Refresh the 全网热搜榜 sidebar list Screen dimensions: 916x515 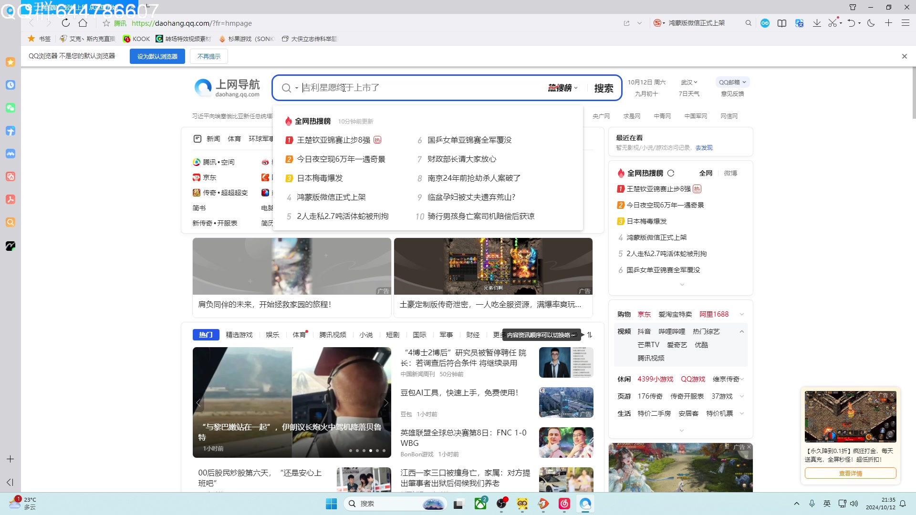(x=671, y=173)
